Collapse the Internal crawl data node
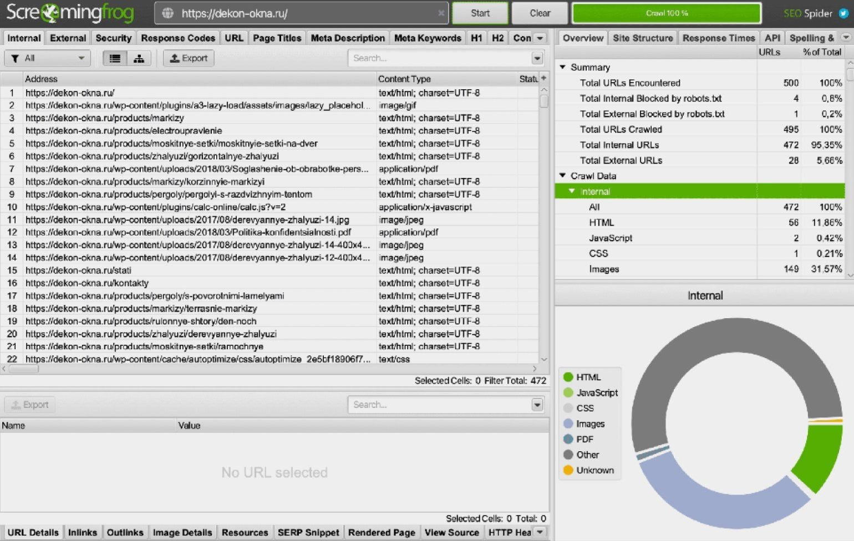The image size is (854, 541). click(x=572, y=191)
